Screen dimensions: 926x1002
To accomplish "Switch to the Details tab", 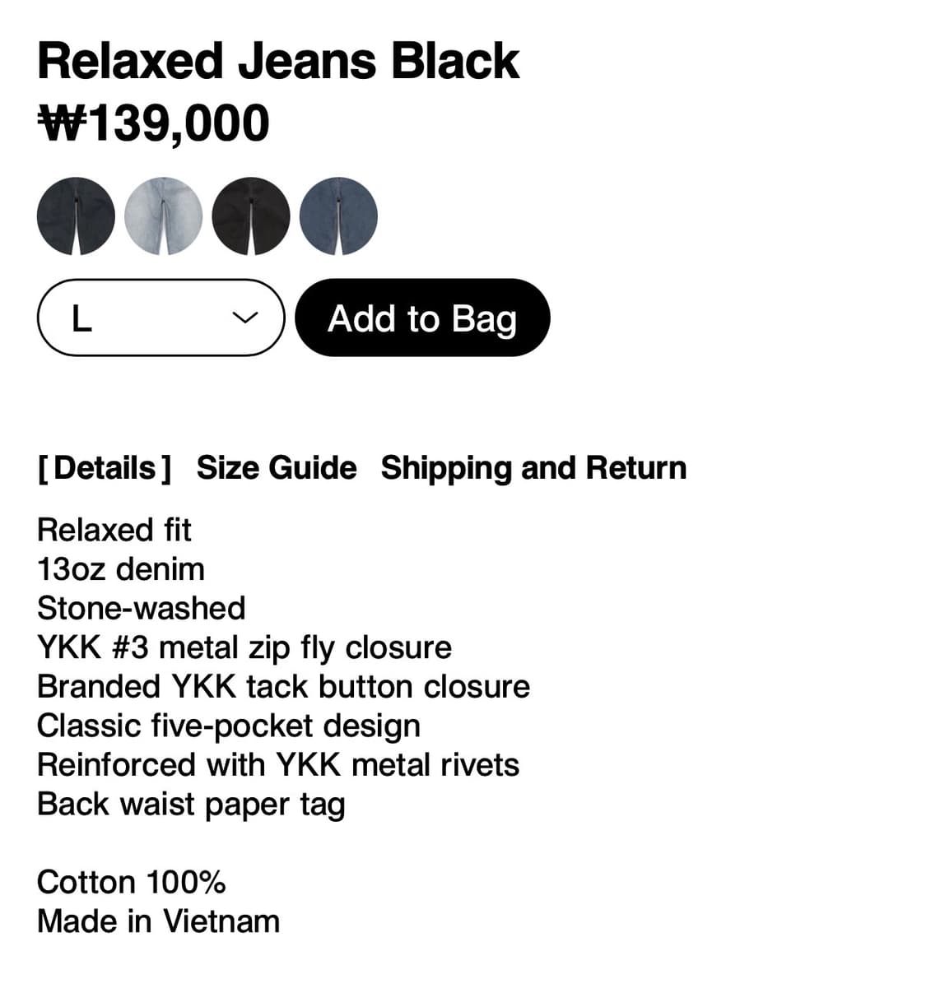I will point(105,468).
